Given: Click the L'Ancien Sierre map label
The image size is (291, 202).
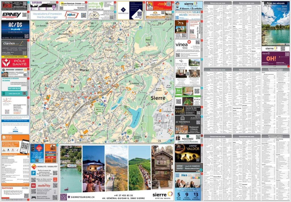Looking at the screenshot, I should point(86,135).
